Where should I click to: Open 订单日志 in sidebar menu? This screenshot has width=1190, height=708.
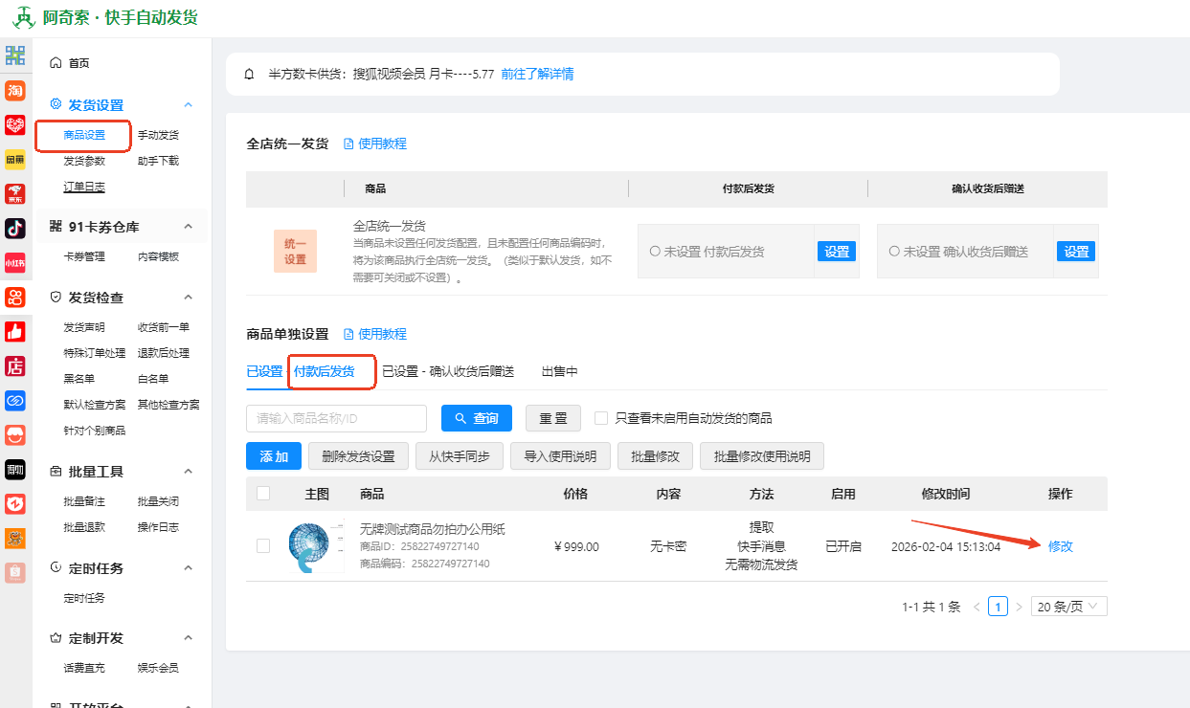pyautogui.click(x=84, y=187)
